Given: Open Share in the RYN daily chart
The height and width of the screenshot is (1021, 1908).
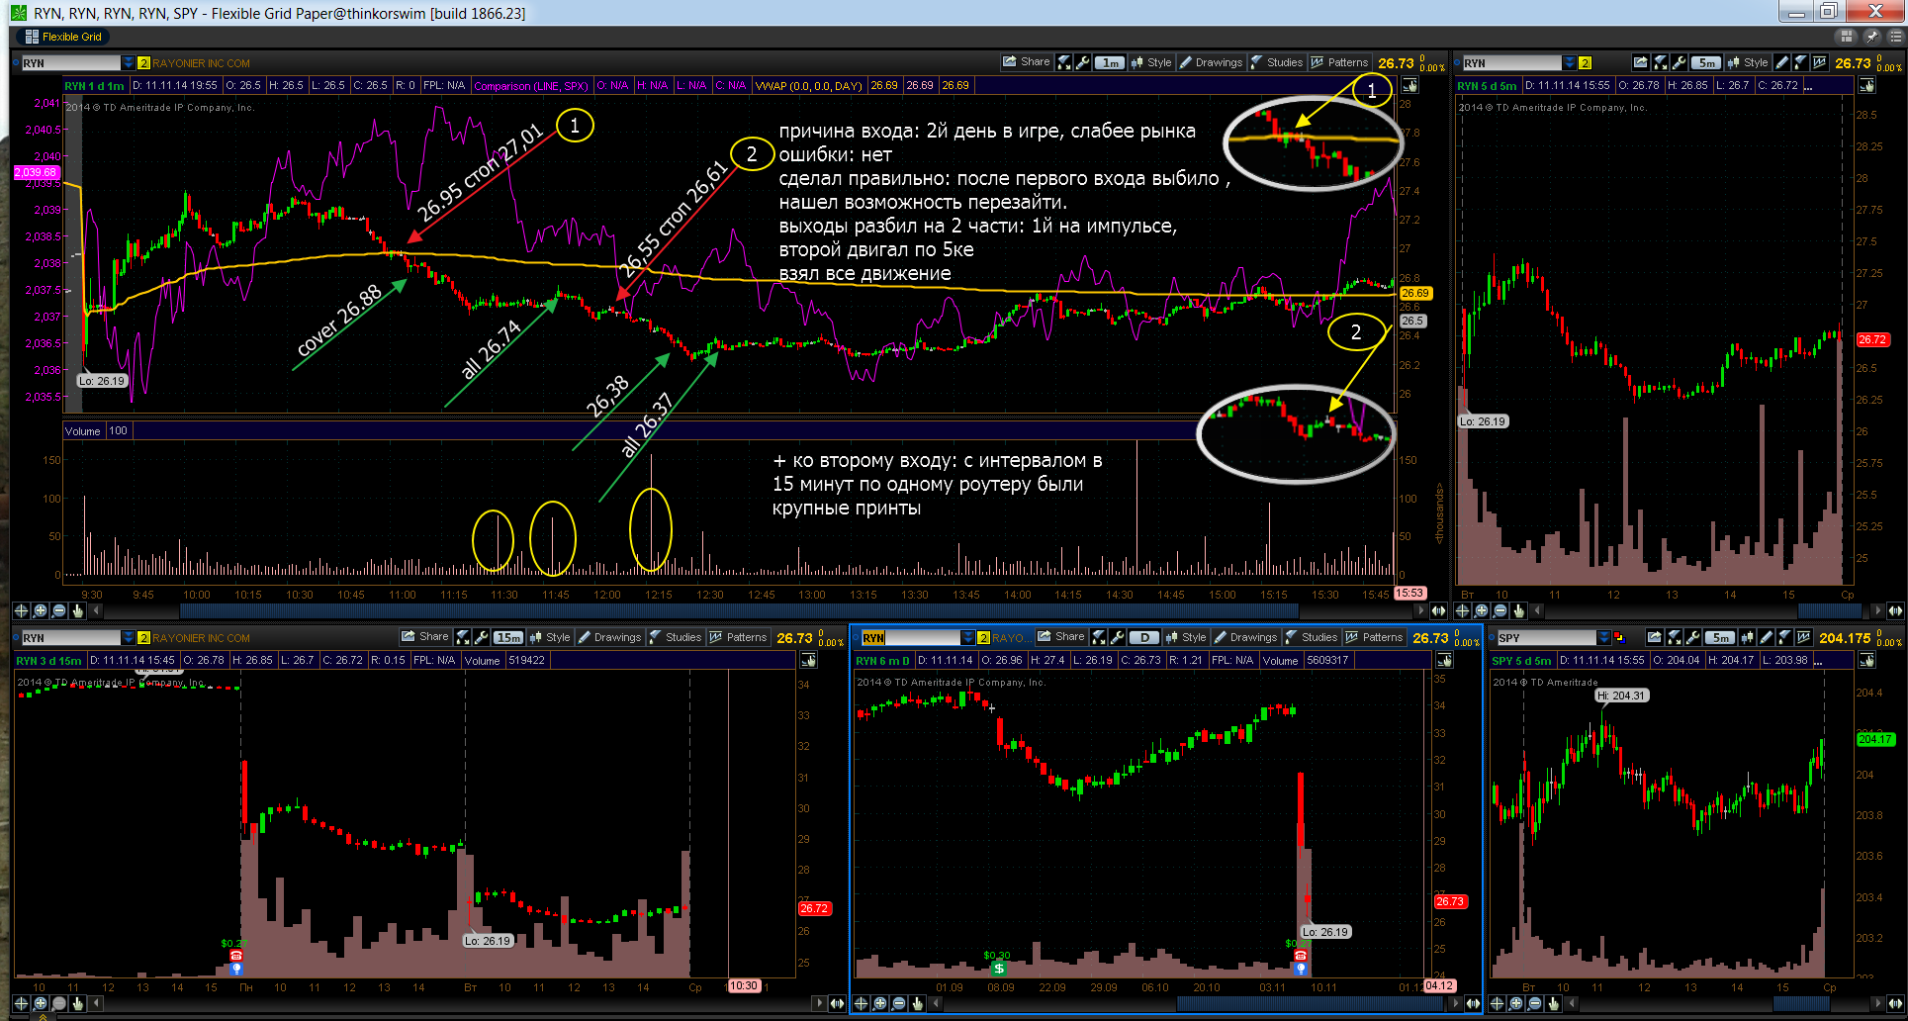Looking at the screenshot, I should pyautogui.click(x=1060, y=637).
